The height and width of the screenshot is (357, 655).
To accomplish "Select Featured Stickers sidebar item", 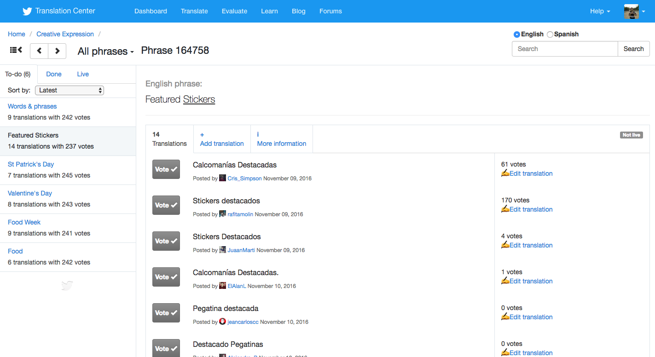I will coord(68,141).
